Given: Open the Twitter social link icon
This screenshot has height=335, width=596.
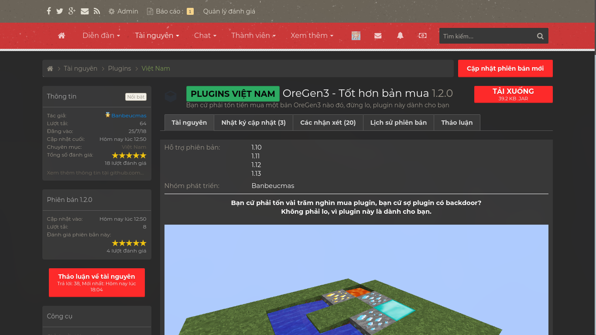Looking at the screenshot, I should [x=60, y=11].
